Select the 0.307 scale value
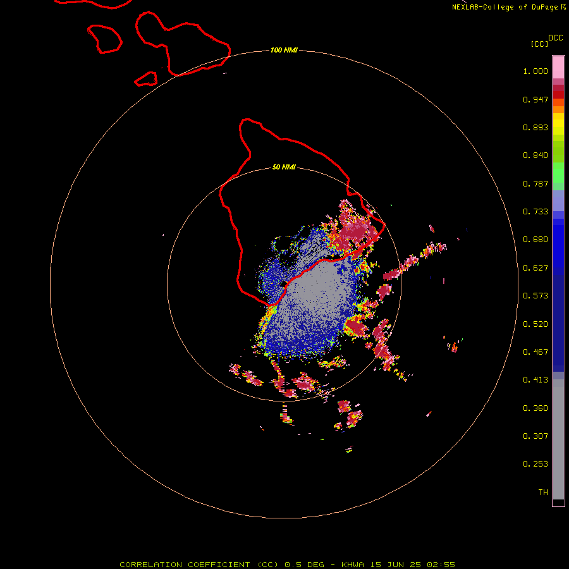 click(535, 436)
